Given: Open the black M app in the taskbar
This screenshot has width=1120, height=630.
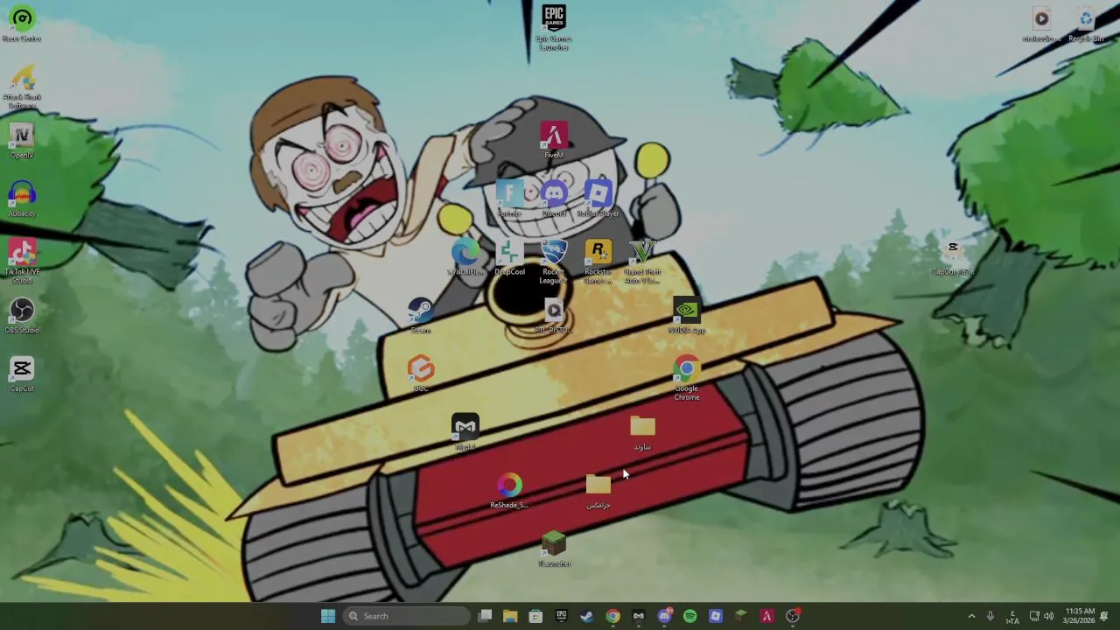Looking at the screenshot, I should [638, 616].
